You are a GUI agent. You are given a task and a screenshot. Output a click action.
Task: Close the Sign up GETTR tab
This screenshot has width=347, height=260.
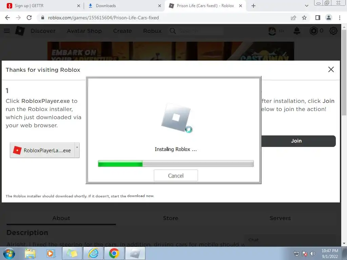pos(79,6)
